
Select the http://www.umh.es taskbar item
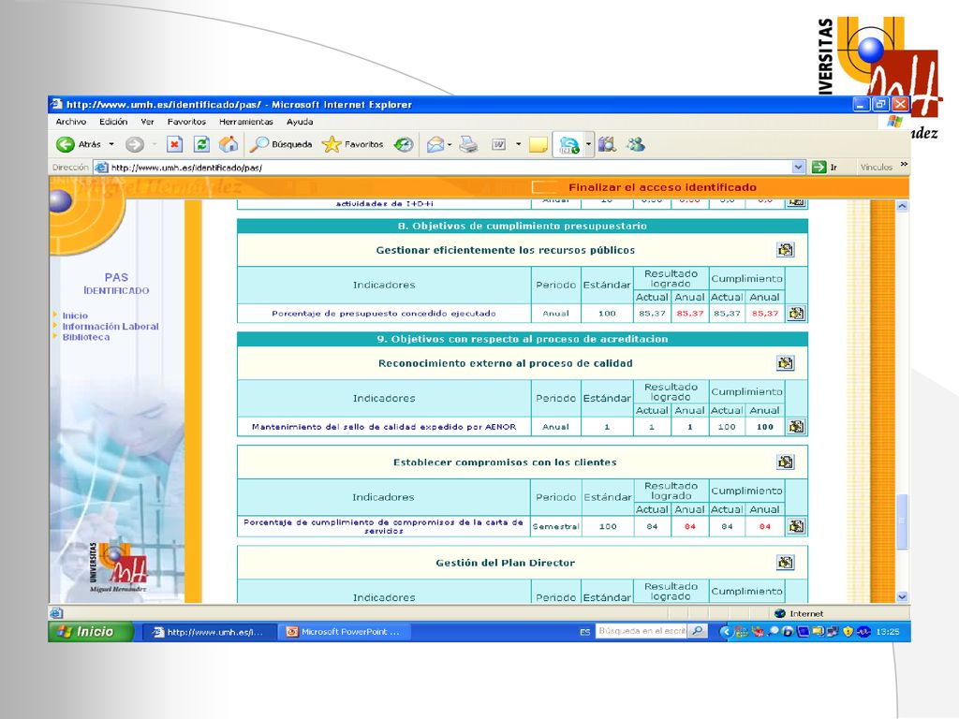[209, 632]
